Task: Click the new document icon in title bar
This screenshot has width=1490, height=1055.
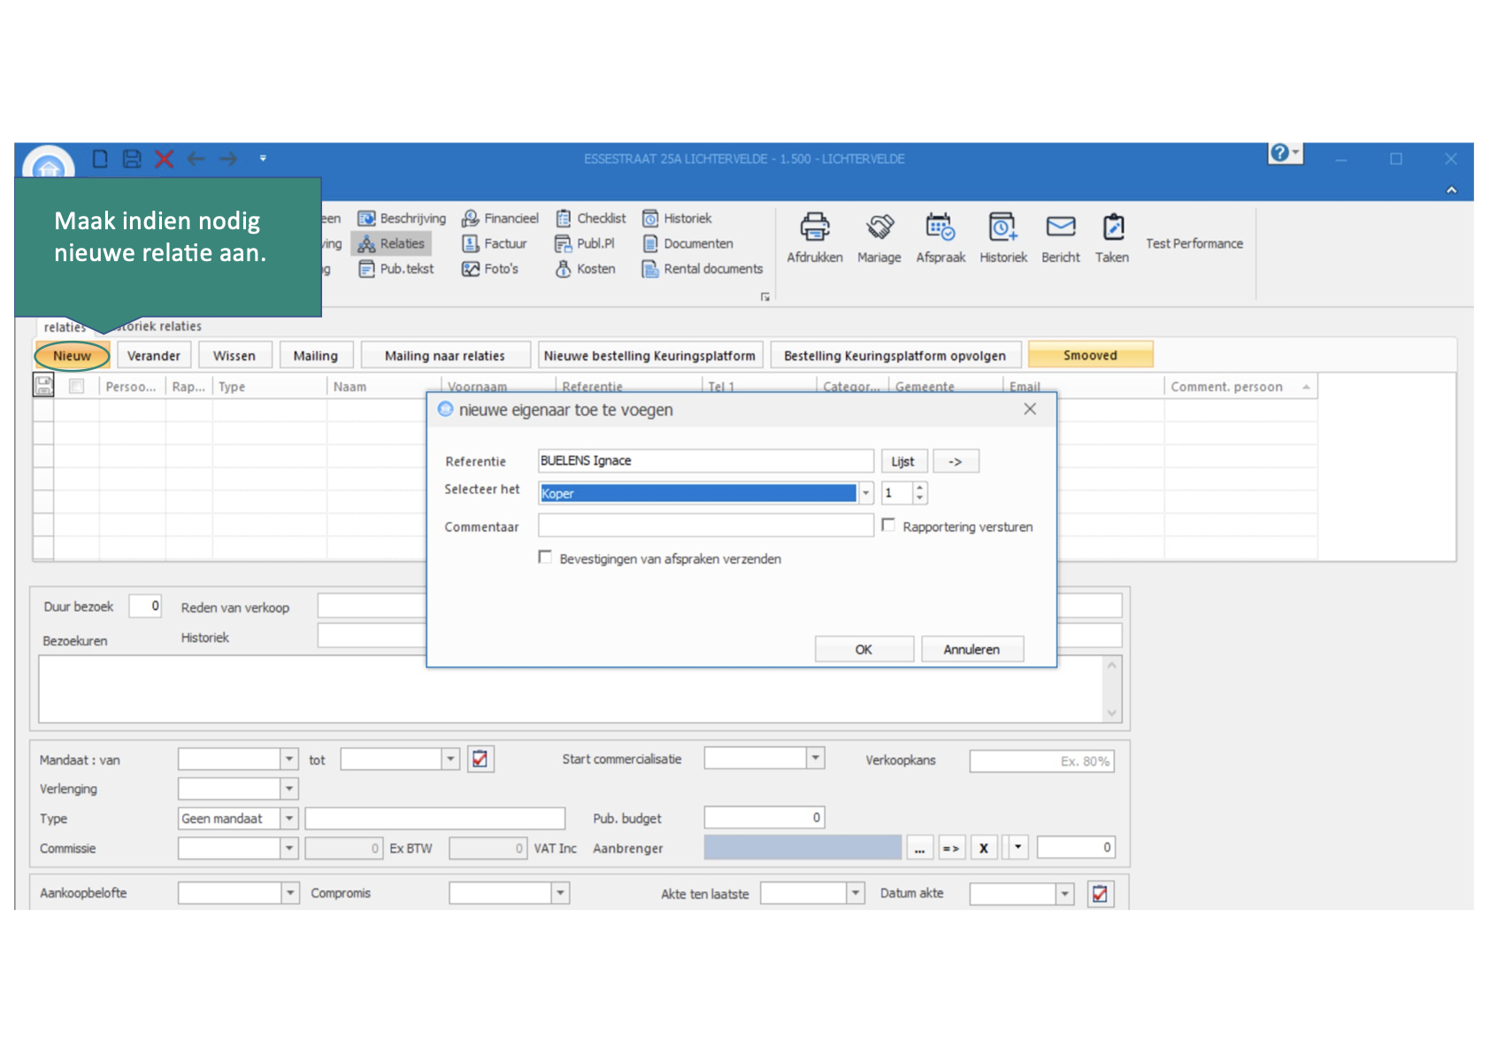Action: pos(100,158)
